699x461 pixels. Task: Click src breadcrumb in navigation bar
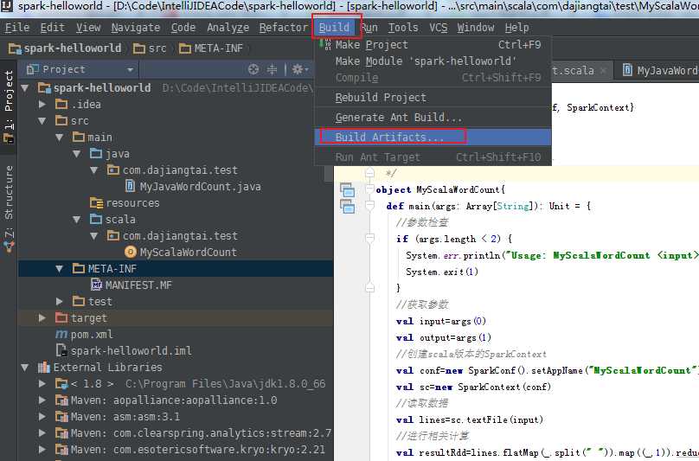(150, 48)
